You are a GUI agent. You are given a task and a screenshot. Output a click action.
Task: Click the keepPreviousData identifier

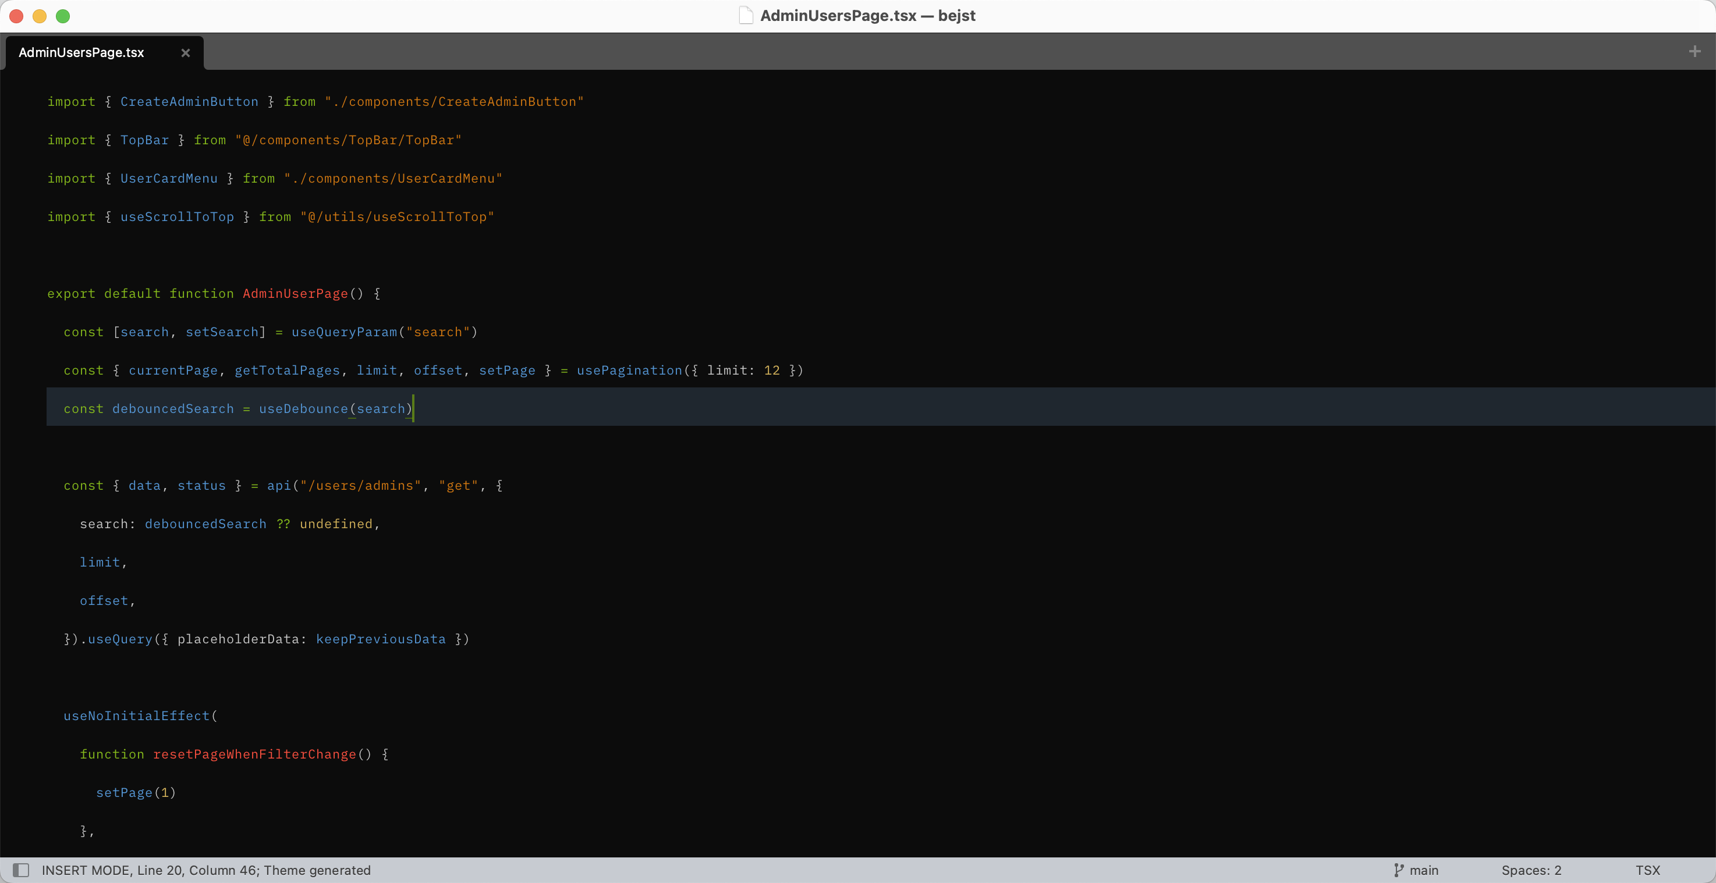380,639
